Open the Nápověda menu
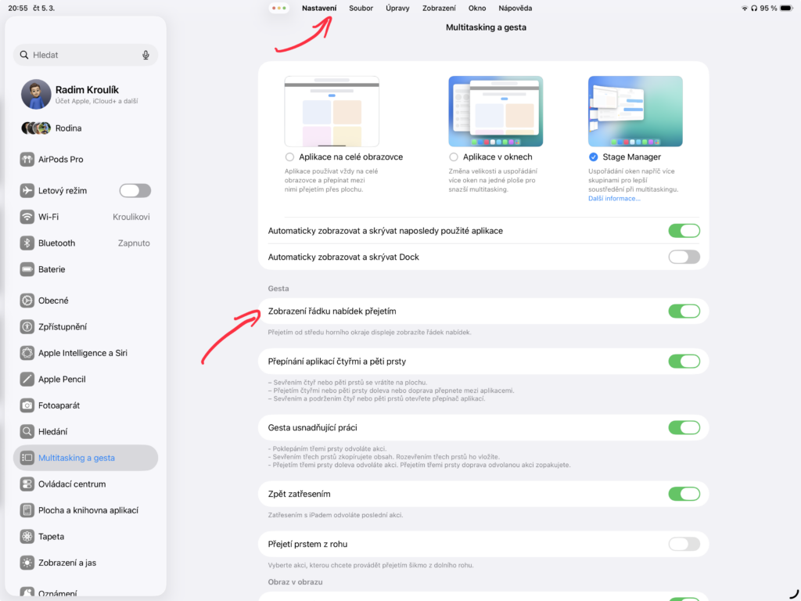This screenshot has height=601, width=801. pos(515,9)
